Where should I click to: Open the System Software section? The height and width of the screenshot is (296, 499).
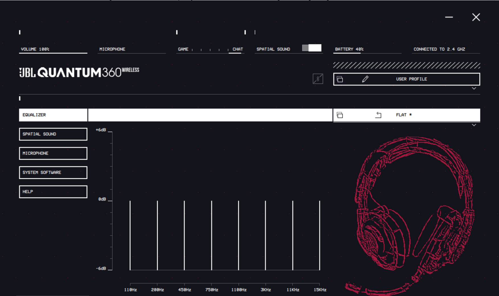[53, 172]
